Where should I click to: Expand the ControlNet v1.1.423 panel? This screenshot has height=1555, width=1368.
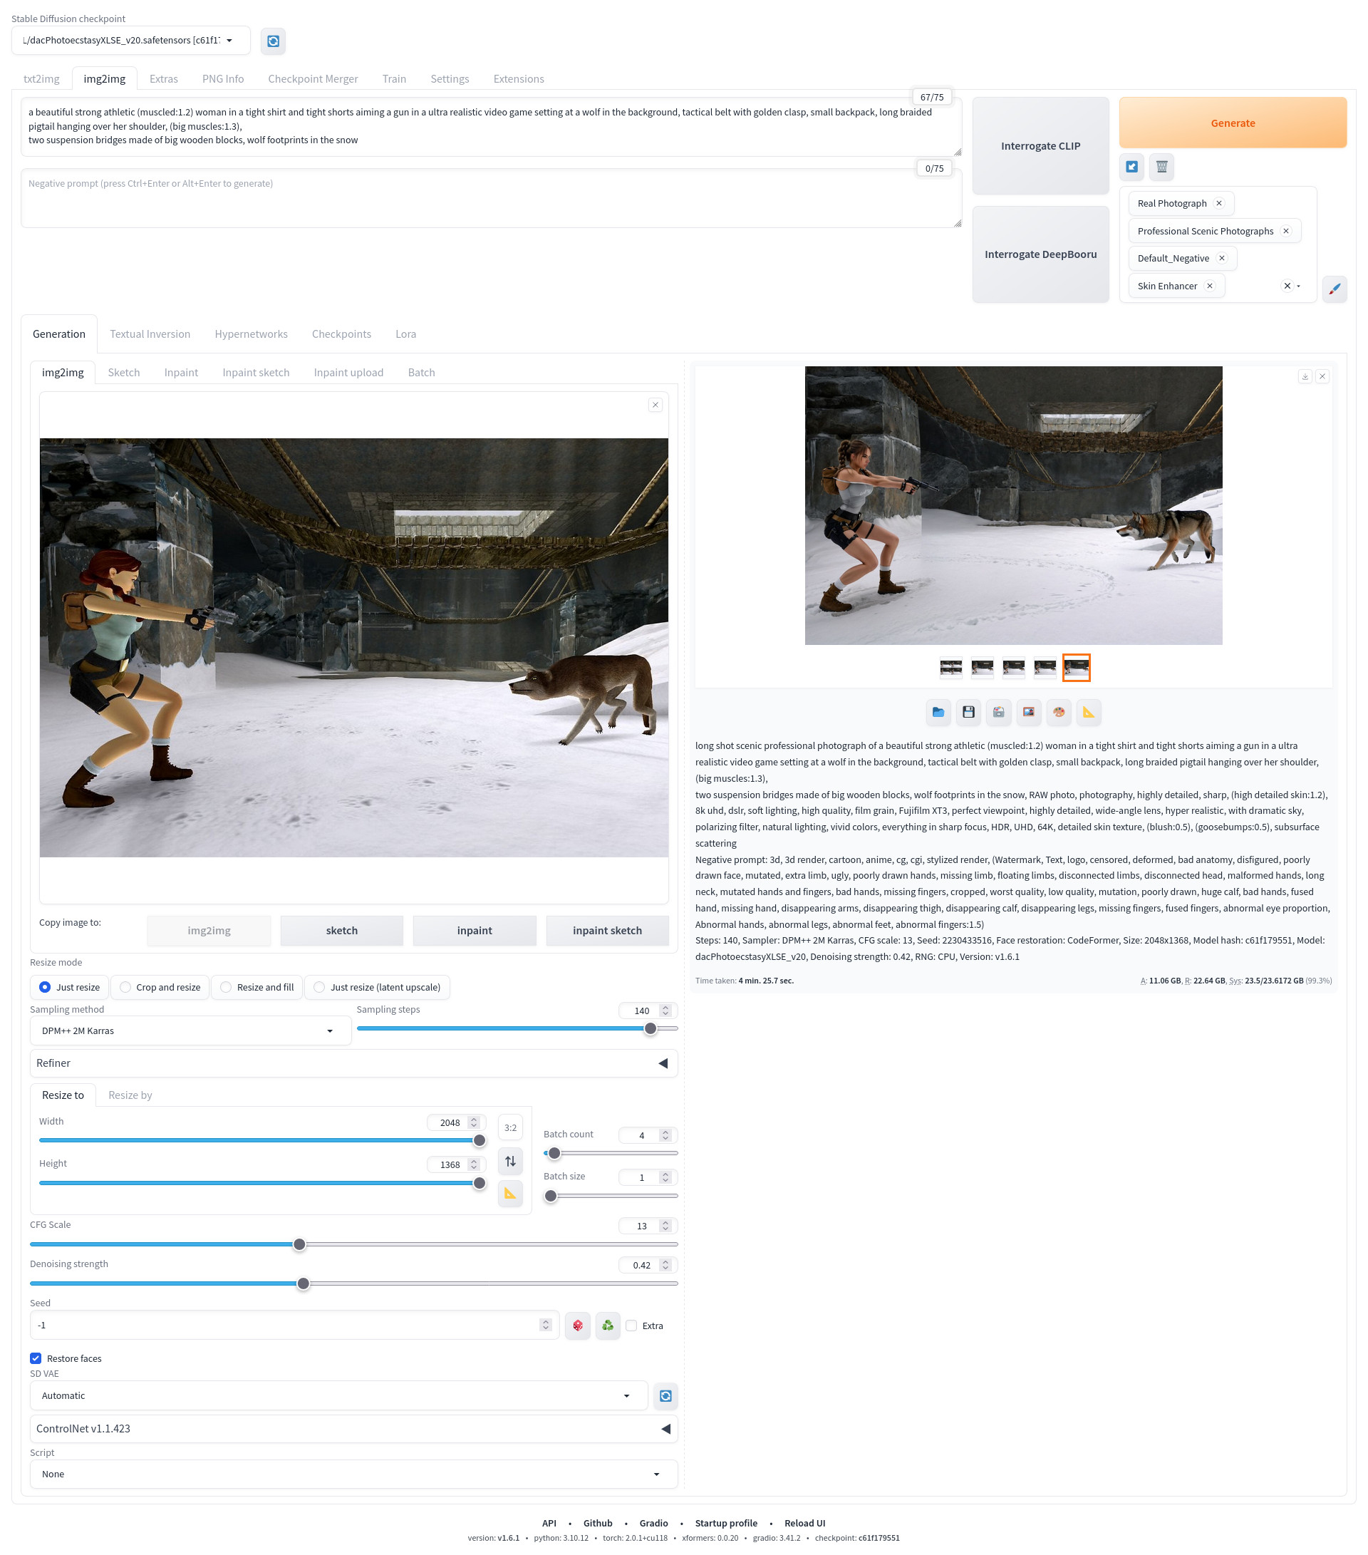353,1428
